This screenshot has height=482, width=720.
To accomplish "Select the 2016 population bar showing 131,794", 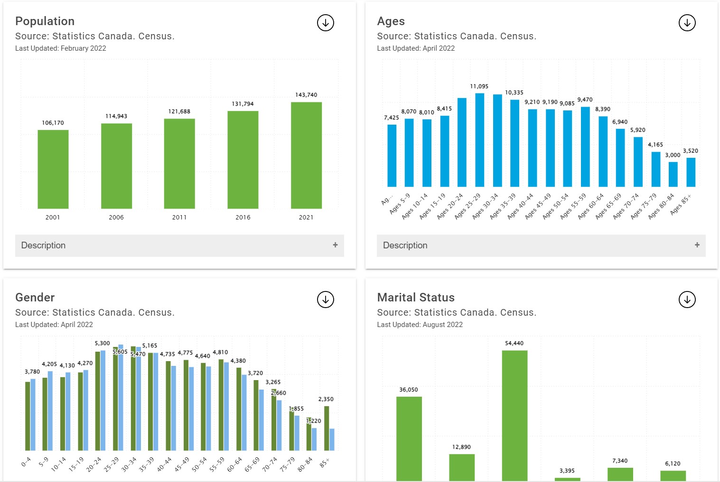I will click(x=243, y=159).
